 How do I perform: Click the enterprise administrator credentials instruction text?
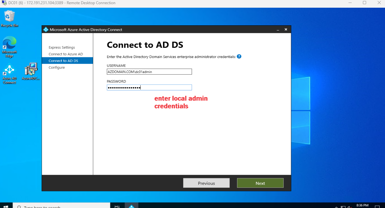[171, 57]
